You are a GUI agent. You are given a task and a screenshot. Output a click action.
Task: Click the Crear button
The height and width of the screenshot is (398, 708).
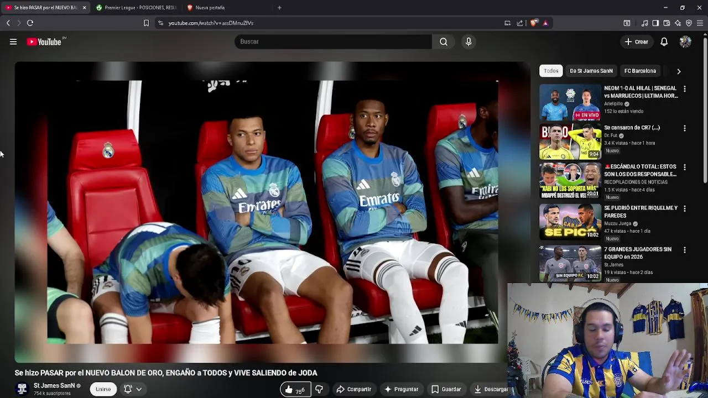coord(637,41)
